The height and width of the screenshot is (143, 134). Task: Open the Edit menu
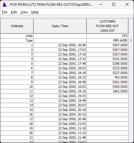pos(14,12)
